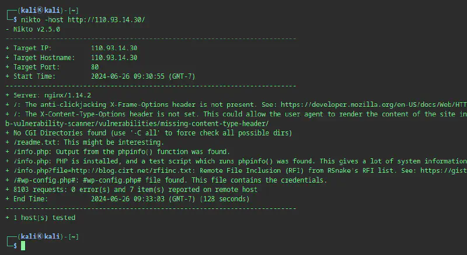
Task: Click the Target IP value 110.93.14.30
Action: (114, 48)
